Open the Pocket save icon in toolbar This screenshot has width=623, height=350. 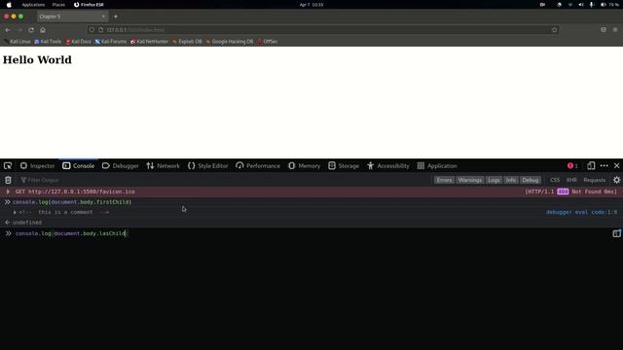(x=604, y=30)
